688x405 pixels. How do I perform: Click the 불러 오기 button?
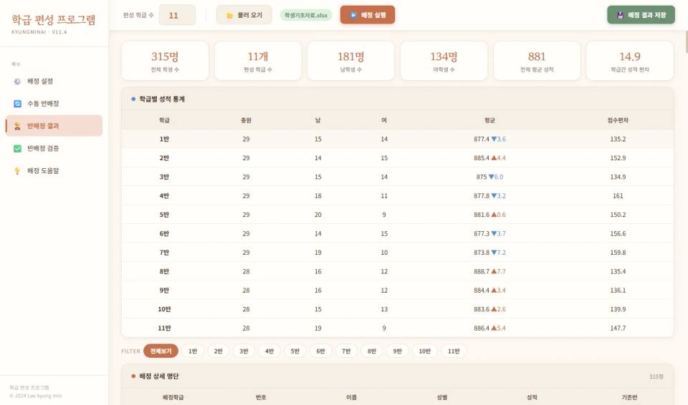coord(244,15)
